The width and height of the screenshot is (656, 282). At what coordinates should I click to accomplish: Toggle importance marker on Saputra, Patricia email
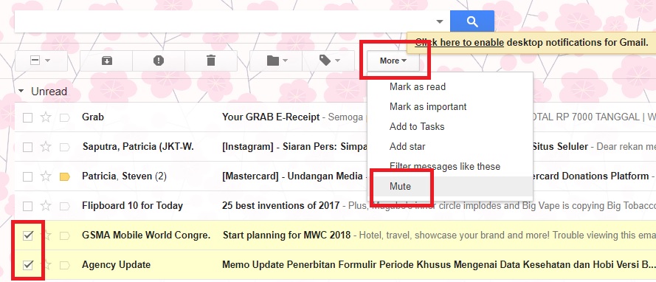[64, 147]
